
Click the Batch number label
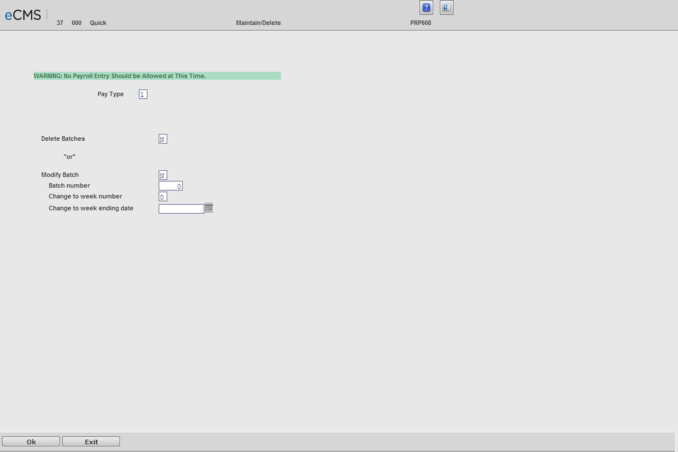(69, 185)
